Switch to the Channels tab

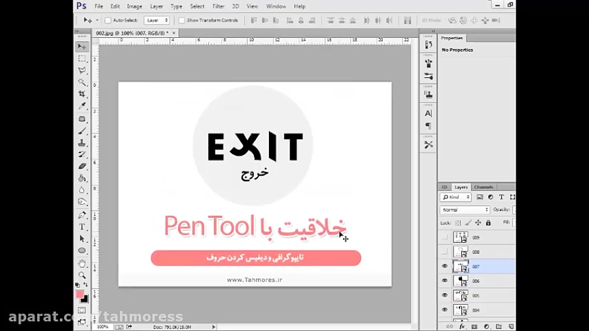(x=484, y=187)
